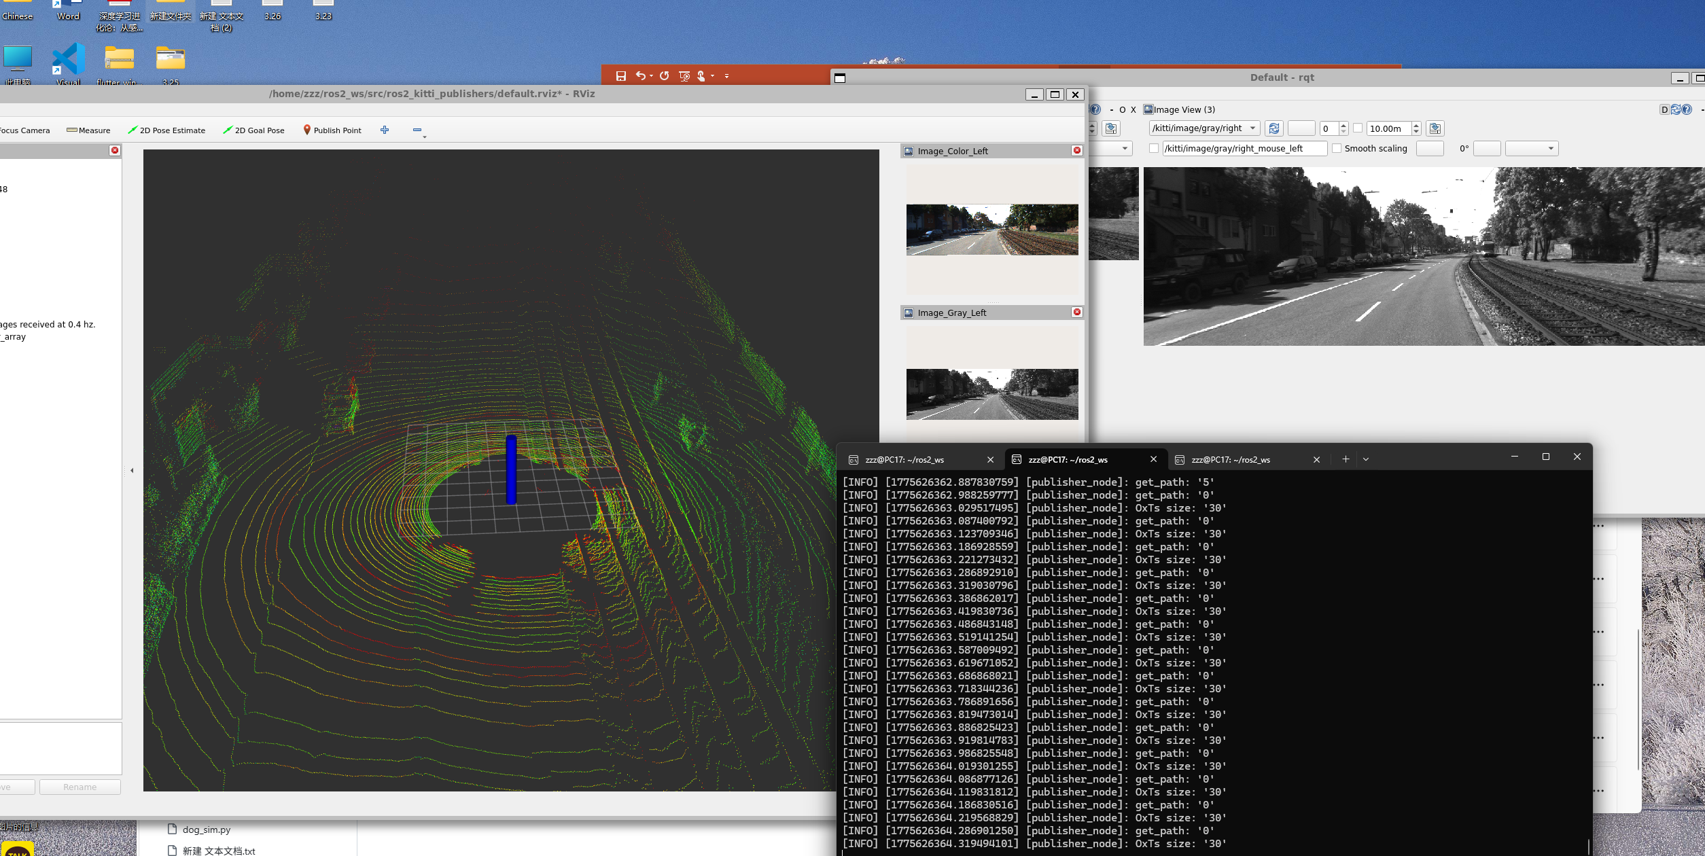Toggle the mouse-click topic publish checkbox

pyautogui.click(x=1154, y=148)
